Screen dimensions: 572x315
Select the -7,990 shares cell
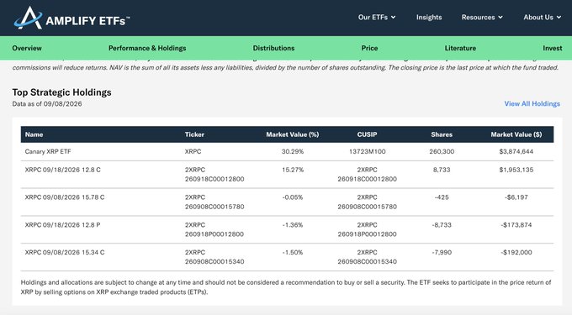pos(442,252)
